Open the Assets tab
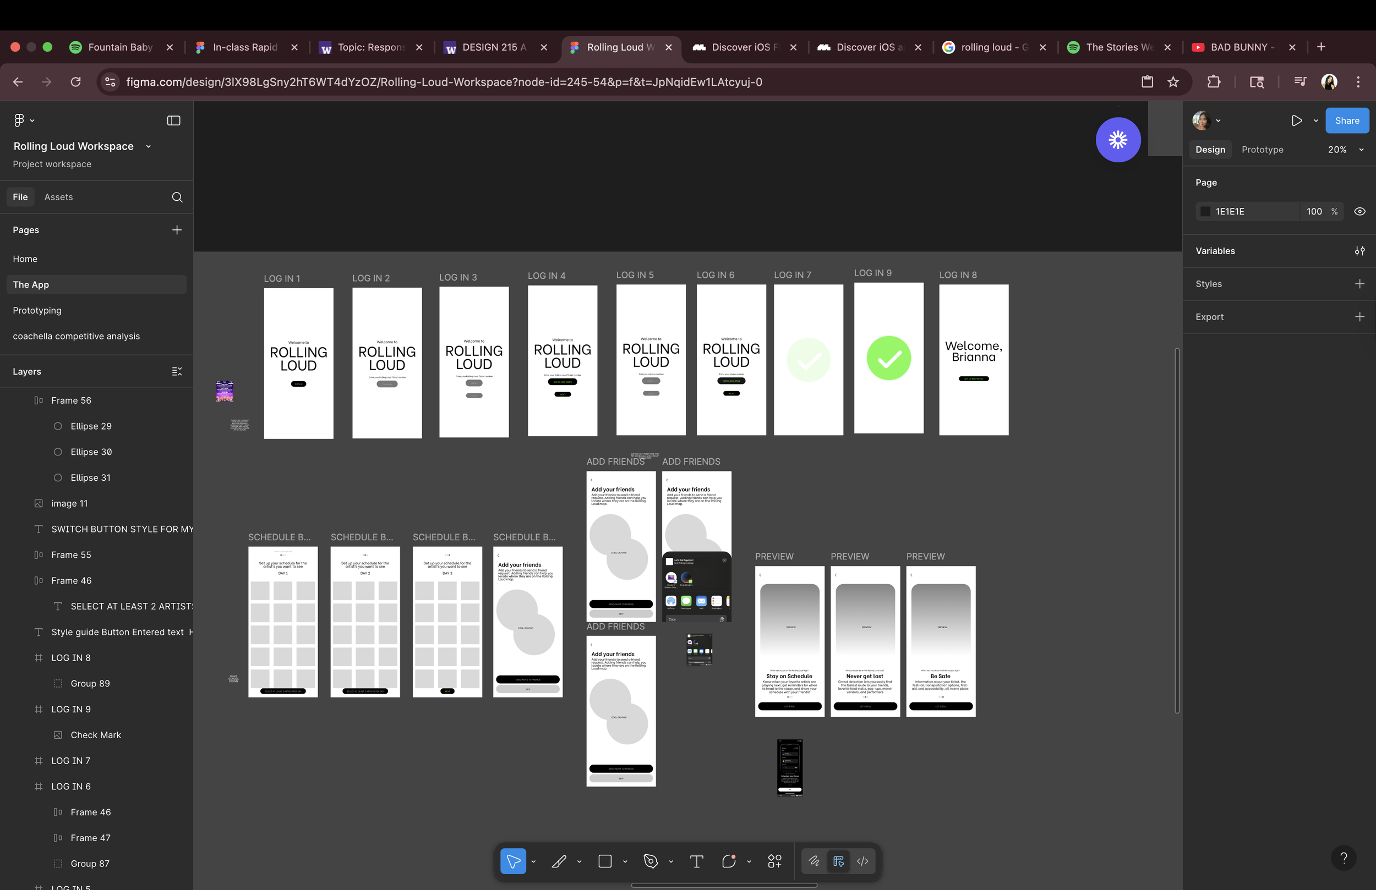Image resolution: width=1376 pixels, height=890 pixels. tap(58, 197)
